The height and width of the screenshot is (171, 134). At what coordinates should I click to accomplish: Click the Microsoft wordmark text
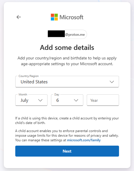(x=71, y=17)
